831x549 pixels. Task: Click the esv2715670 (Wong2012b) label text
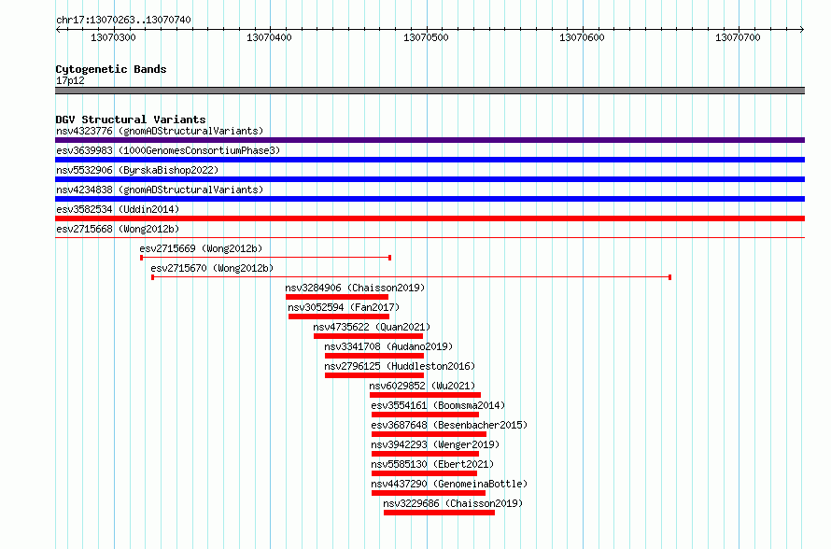tap(212, 268)
